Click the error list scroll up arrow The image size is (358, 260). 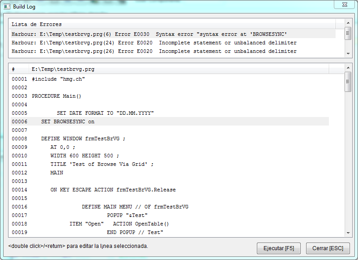coord(348,22)
